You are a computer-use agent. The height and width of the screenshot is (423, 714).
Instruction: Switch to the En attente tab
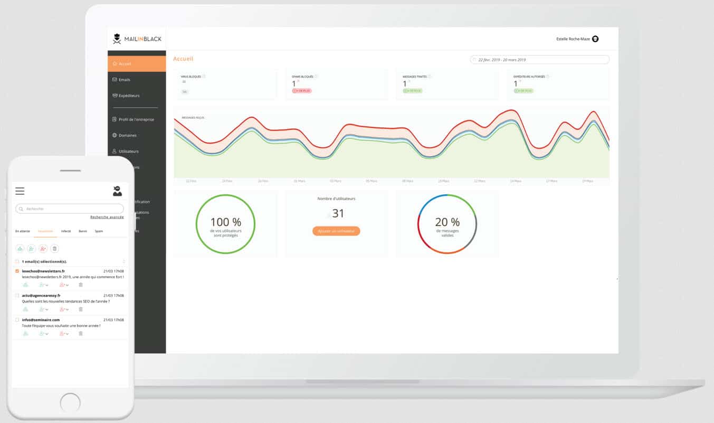tap(23, 231)
